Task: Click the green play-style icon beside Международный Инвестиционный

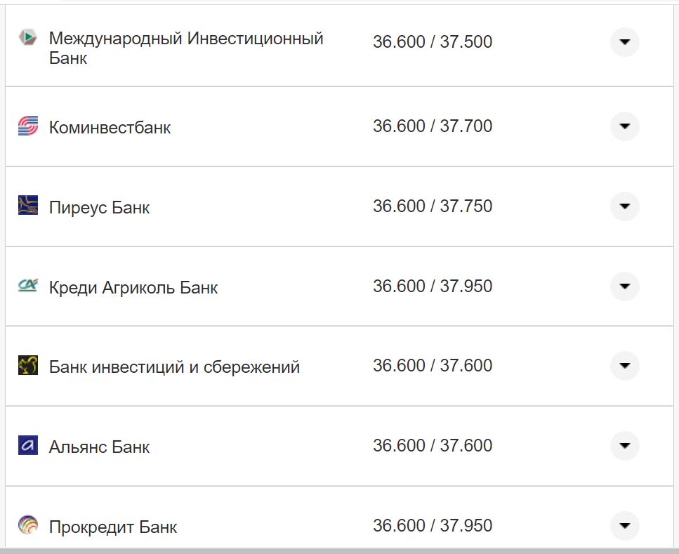Action: point(27,35)
